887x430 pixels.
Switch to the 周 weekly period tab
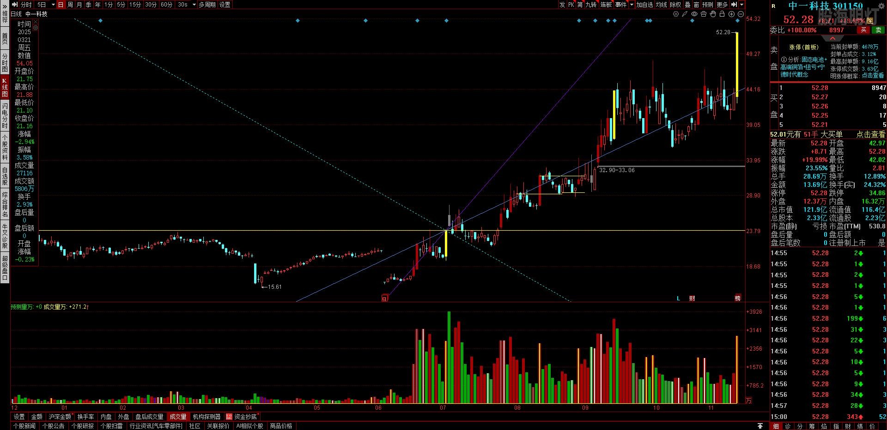(70, 5)
